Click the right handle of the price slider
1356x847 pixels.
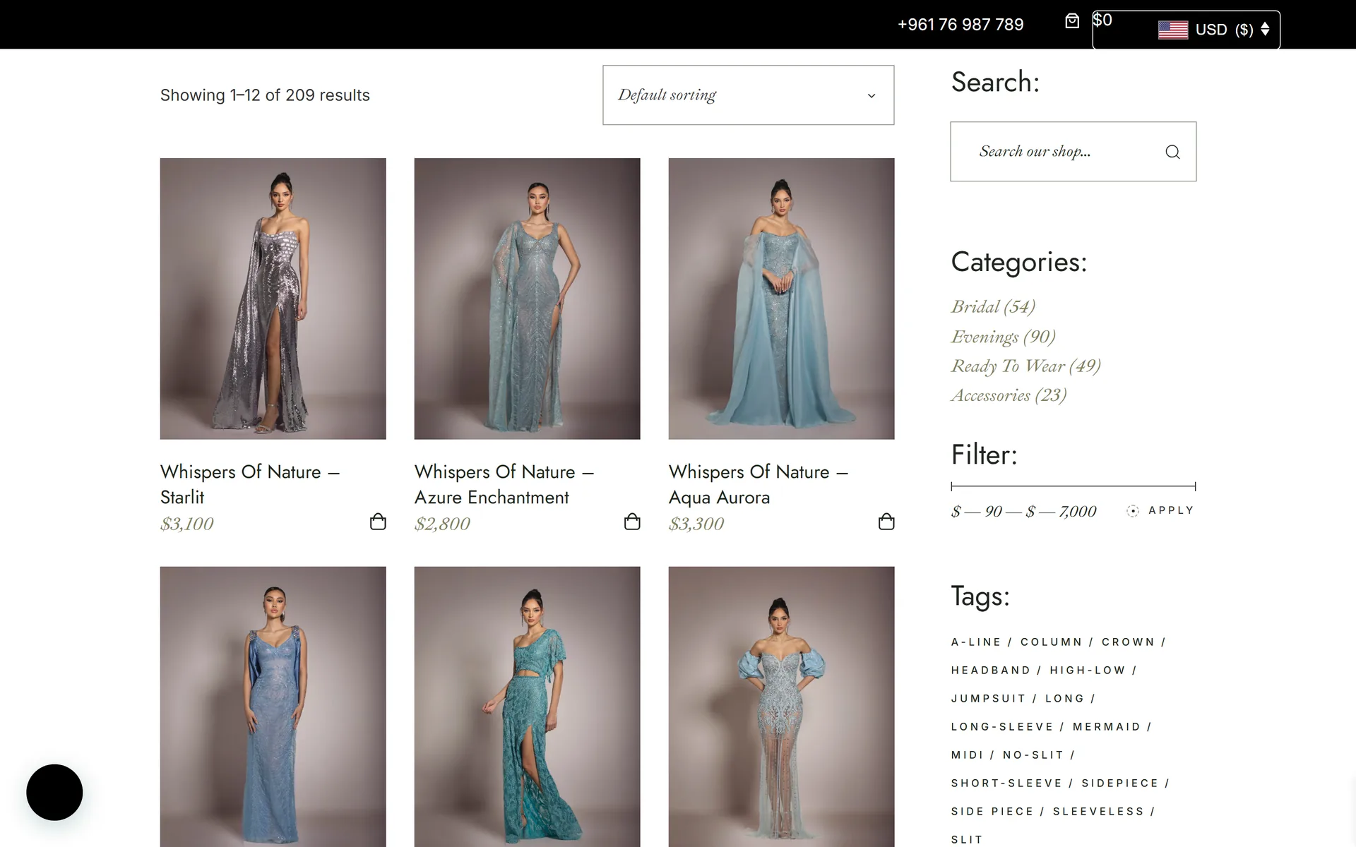tap(1195, 486)
